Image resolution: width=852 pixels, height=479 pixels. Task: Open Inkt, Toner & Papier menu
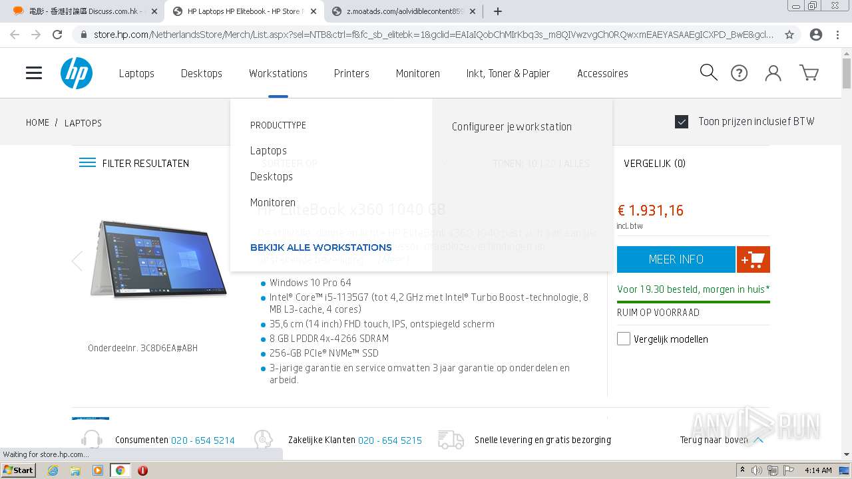point(508,73)
